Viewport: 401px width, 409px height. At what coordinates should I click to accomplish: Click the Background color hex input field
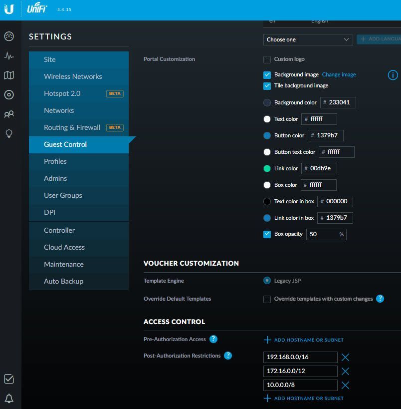point(341,102)
